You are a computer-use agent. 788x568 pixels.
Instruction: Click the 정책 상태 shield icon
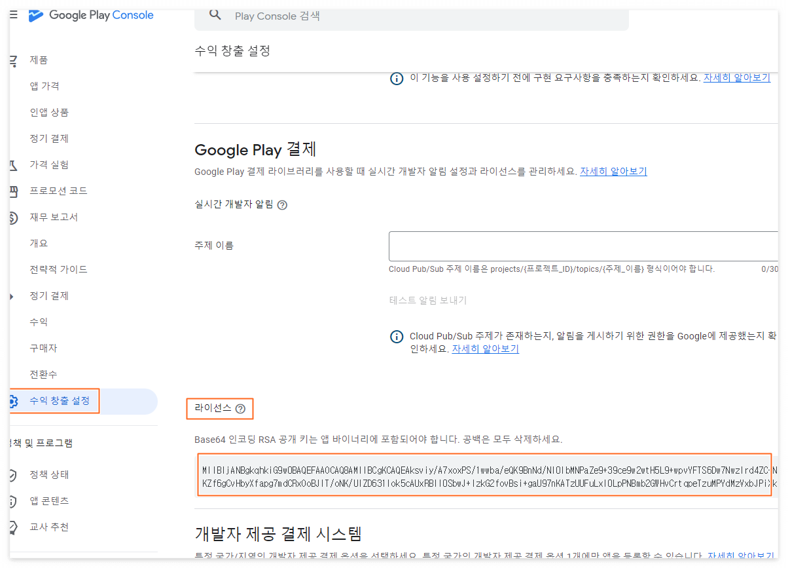click(x=13, y=475)
